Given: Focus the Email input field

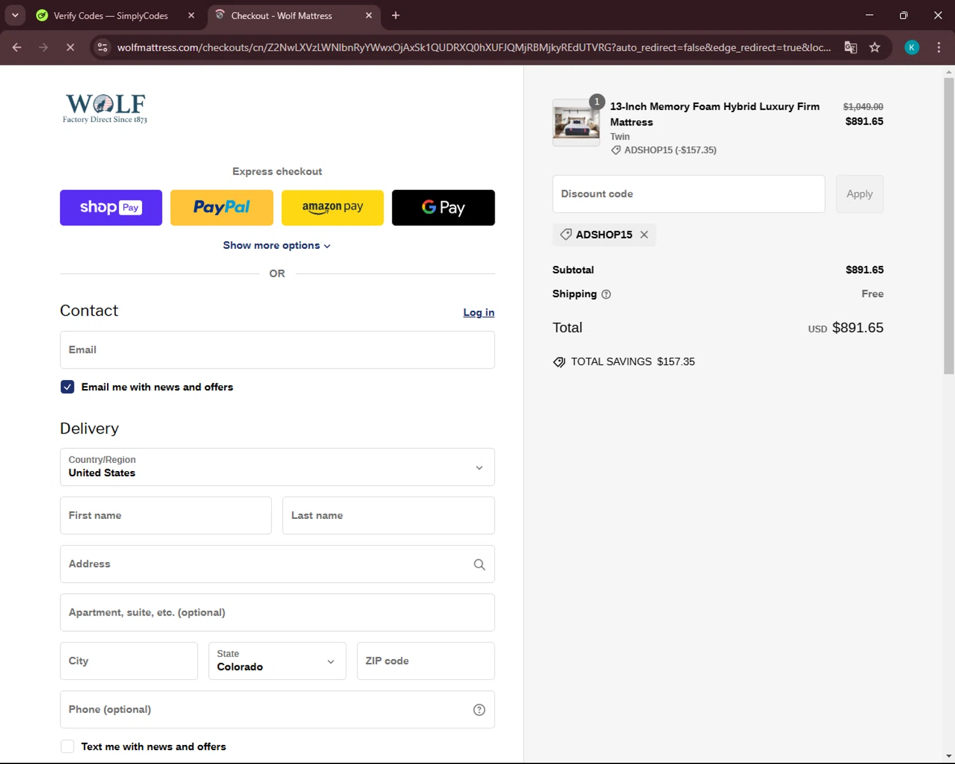Looking at the screenshot, I should tap(277, 350).
